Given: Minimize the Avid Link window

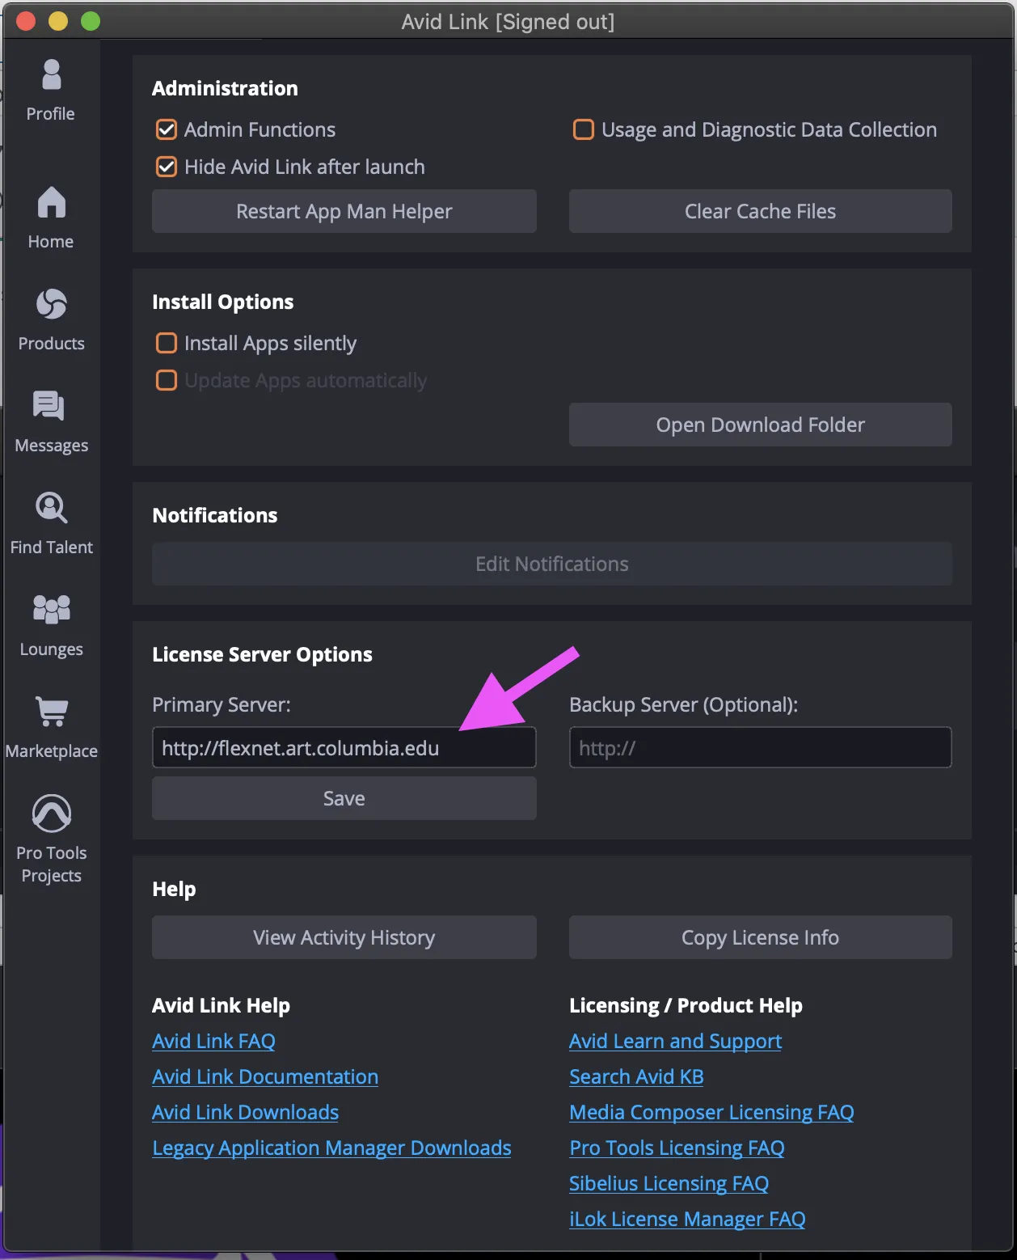Looking at the screenshot, I should pos(58,21).
